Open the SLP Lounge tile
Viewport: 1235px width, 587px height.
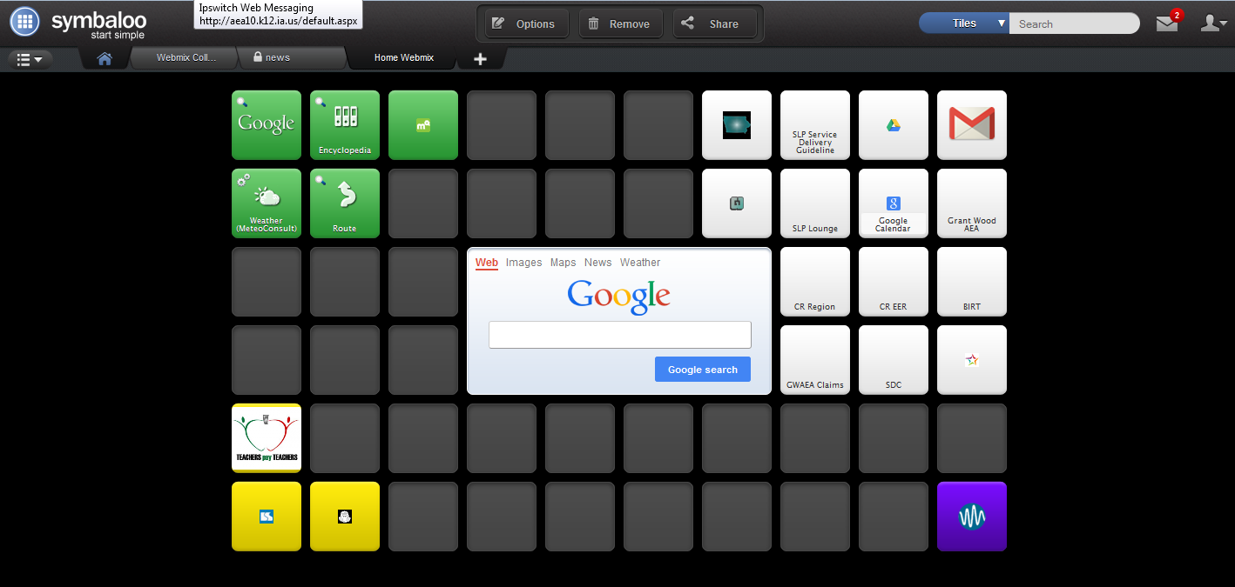[814, 203]
